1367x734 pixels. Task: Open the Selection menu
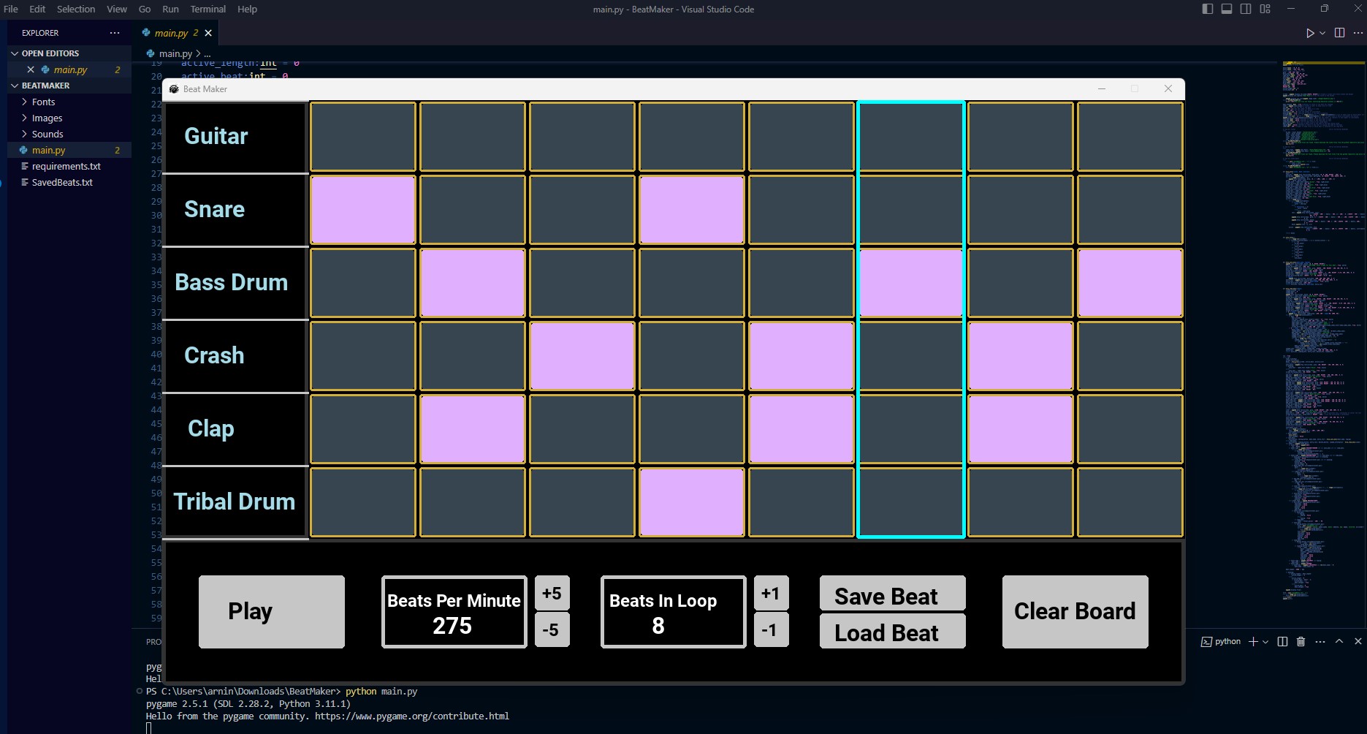coord(76,9)
